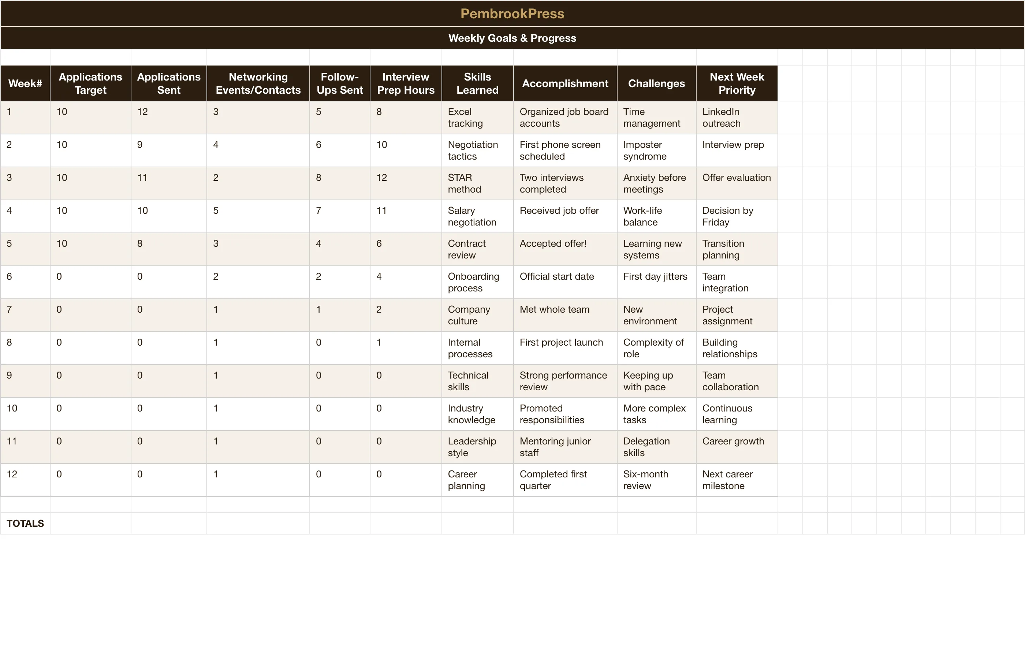This screenshot has width=1025, height=659.
Task: Click the Career growth cell
Action: click(737, 447)
